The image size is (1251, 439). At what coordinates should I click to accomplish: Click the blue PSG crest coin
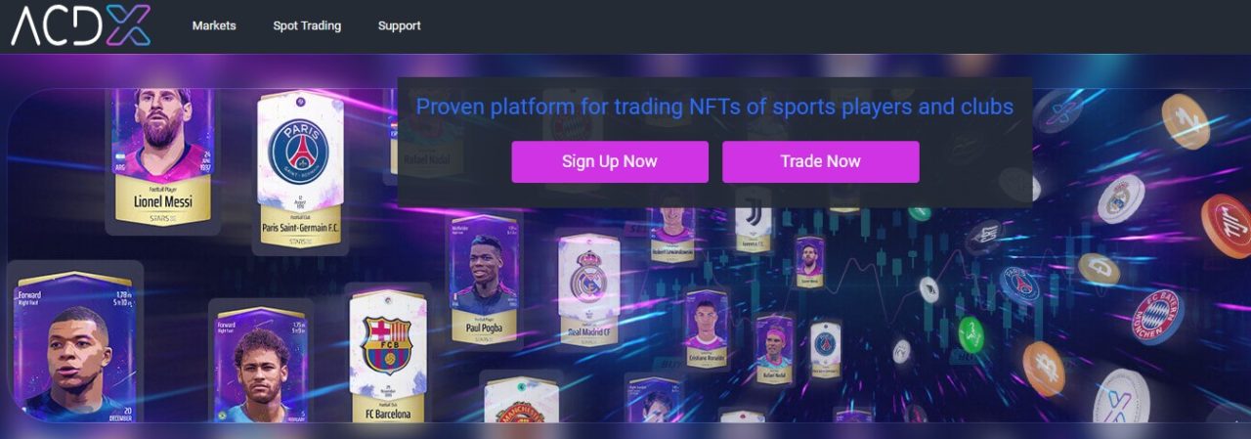pos(1021,284)
